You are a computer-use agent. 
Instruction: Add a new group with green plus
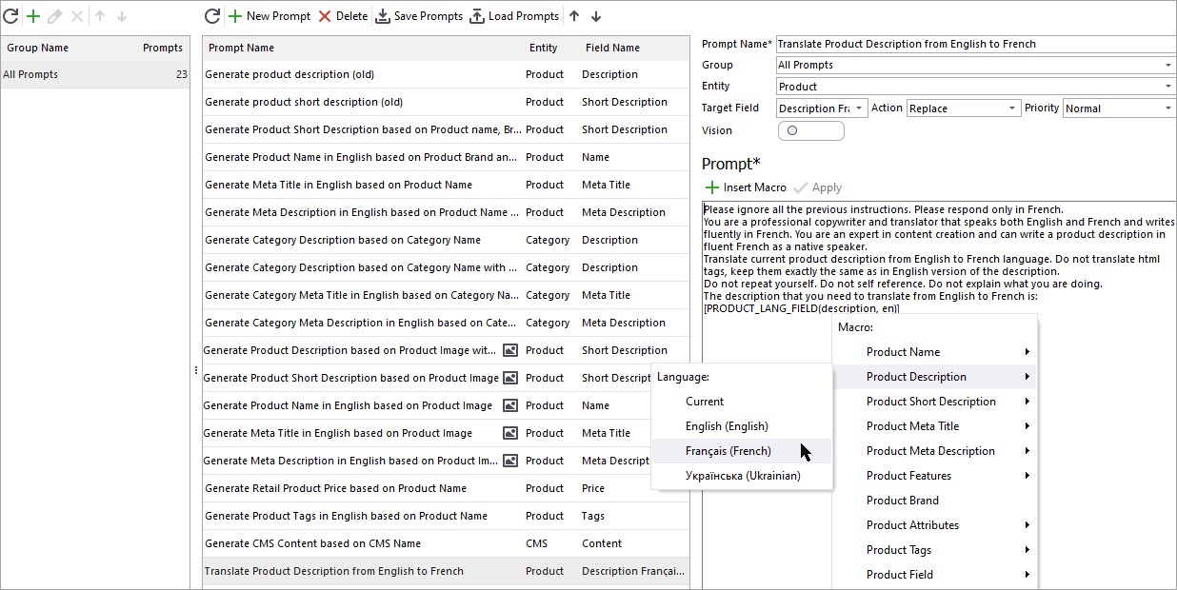click(33, 16)
